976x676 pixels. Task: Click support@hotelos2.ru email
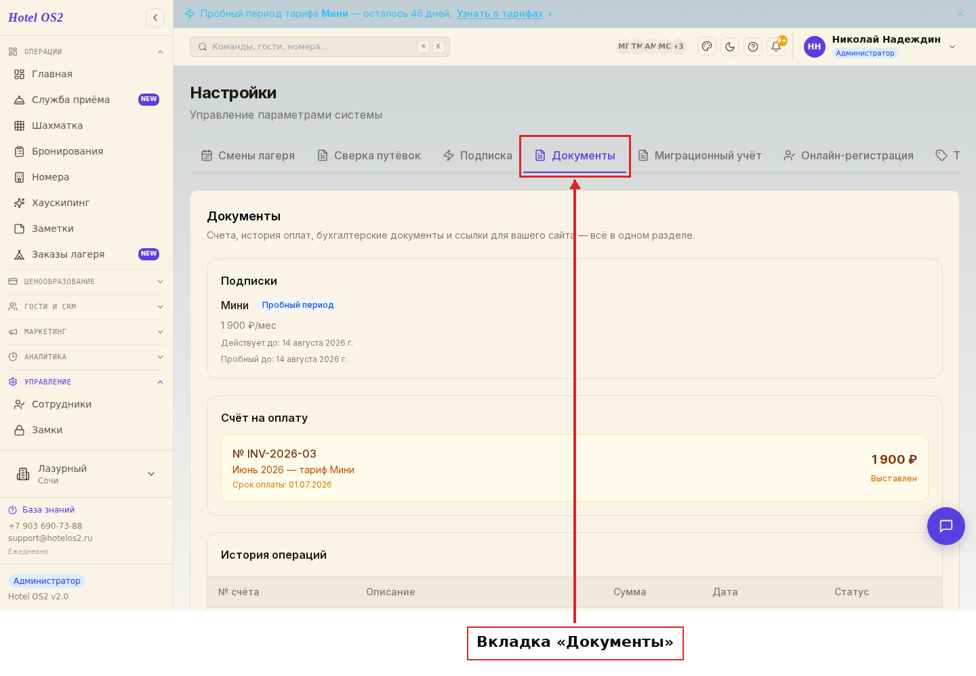(50, 538)
